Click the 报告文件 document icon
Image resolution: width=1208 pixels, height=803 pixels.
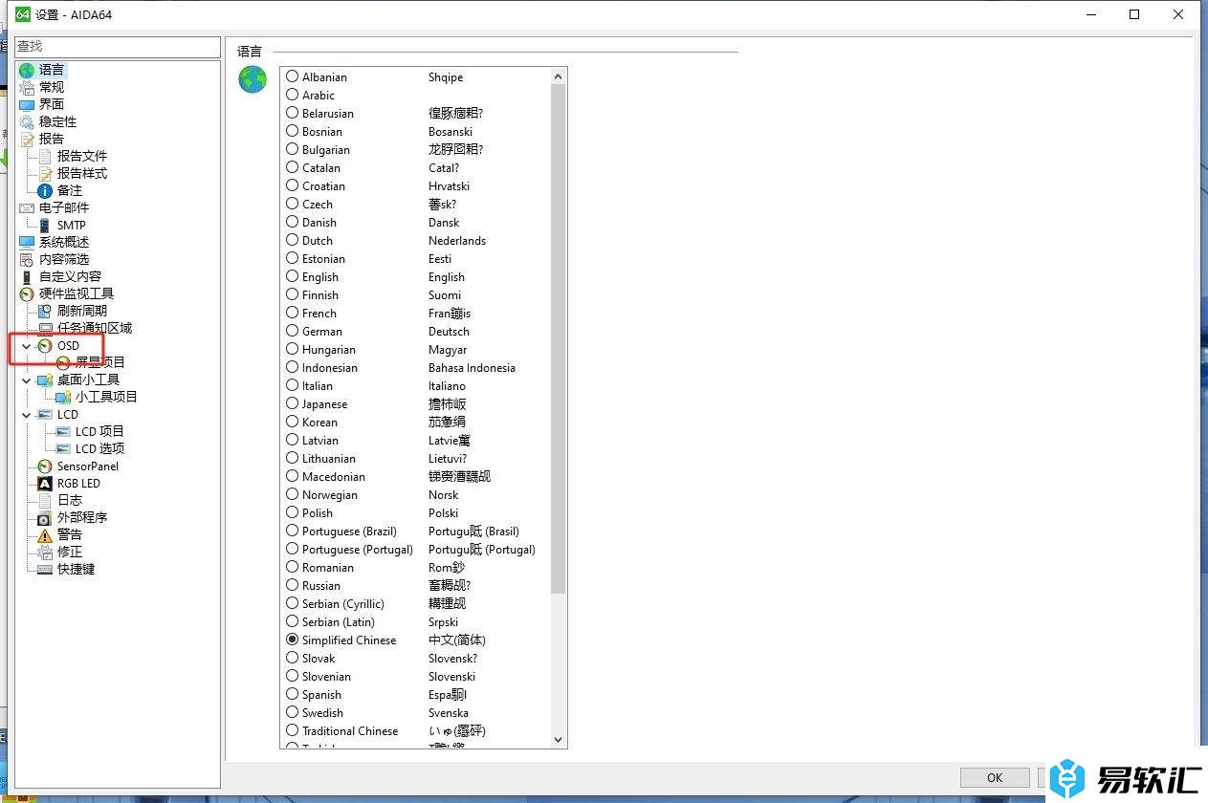tap(45, 156)
